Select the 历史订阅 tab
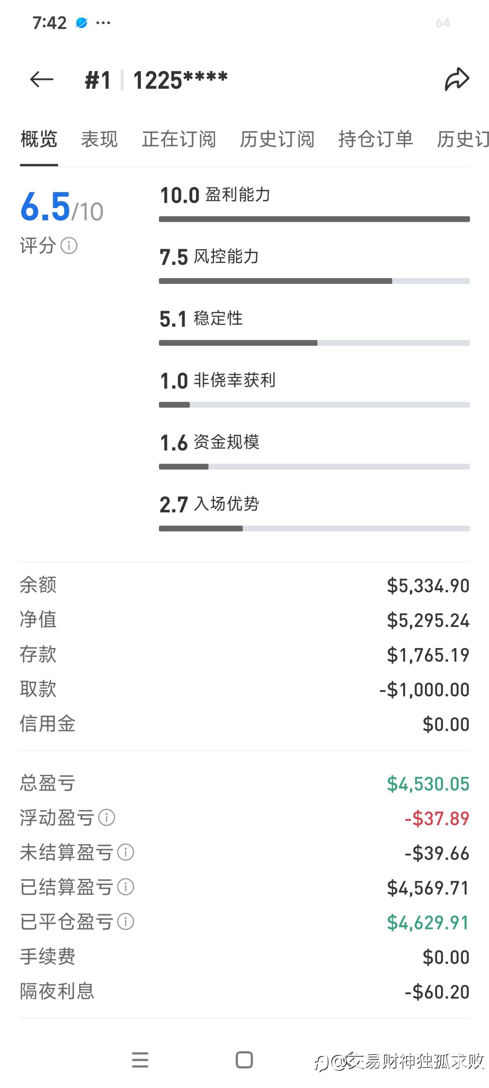 coord(277,139)
